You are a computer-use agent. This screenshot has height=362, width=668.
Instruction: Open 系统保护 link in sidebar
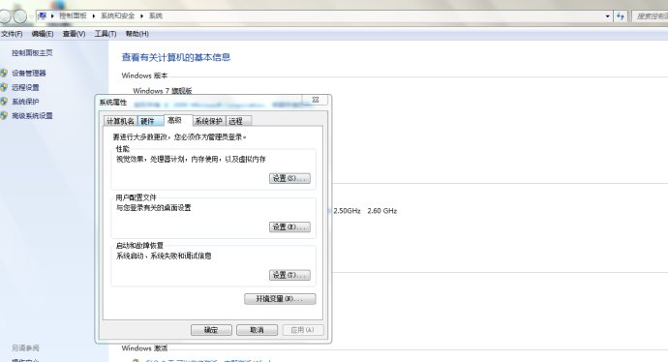(25, 102)
